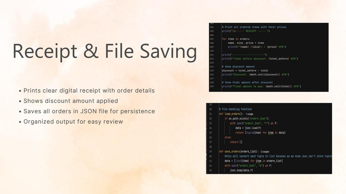Viewport: 346px width, 194px height.
Task: Select the file handling code screenshot image
Action: click(269, 138)
